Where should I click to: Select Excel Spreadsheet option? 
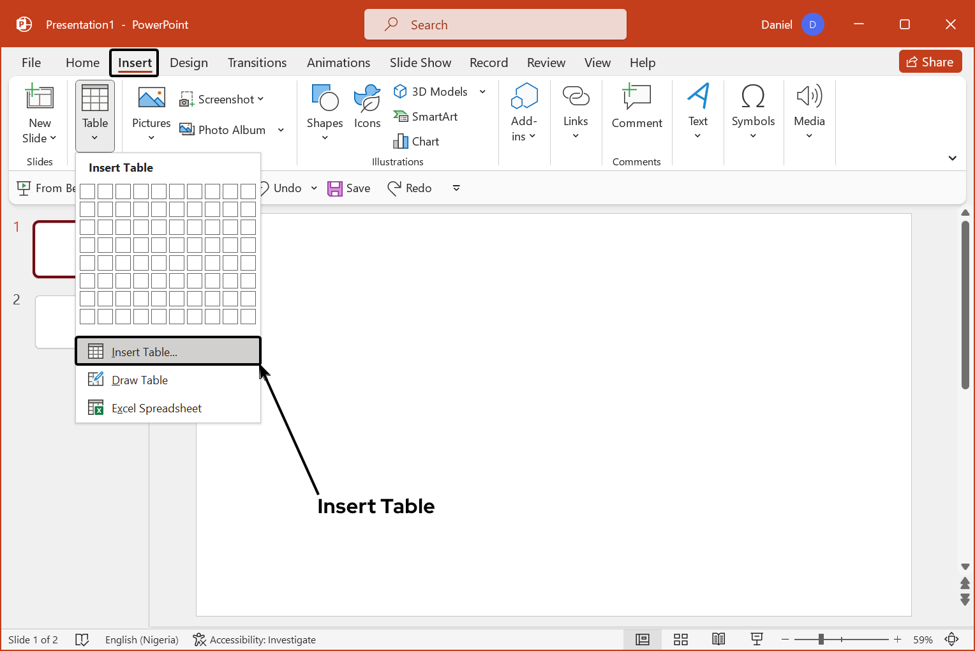pyautogui.click(x=156, y=408)
